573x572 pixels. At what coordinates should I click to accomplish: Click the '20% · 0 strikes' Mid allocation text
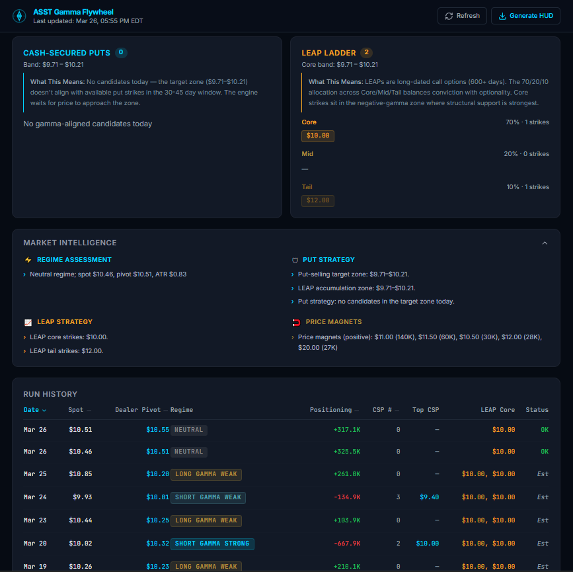tap(526, 154)
